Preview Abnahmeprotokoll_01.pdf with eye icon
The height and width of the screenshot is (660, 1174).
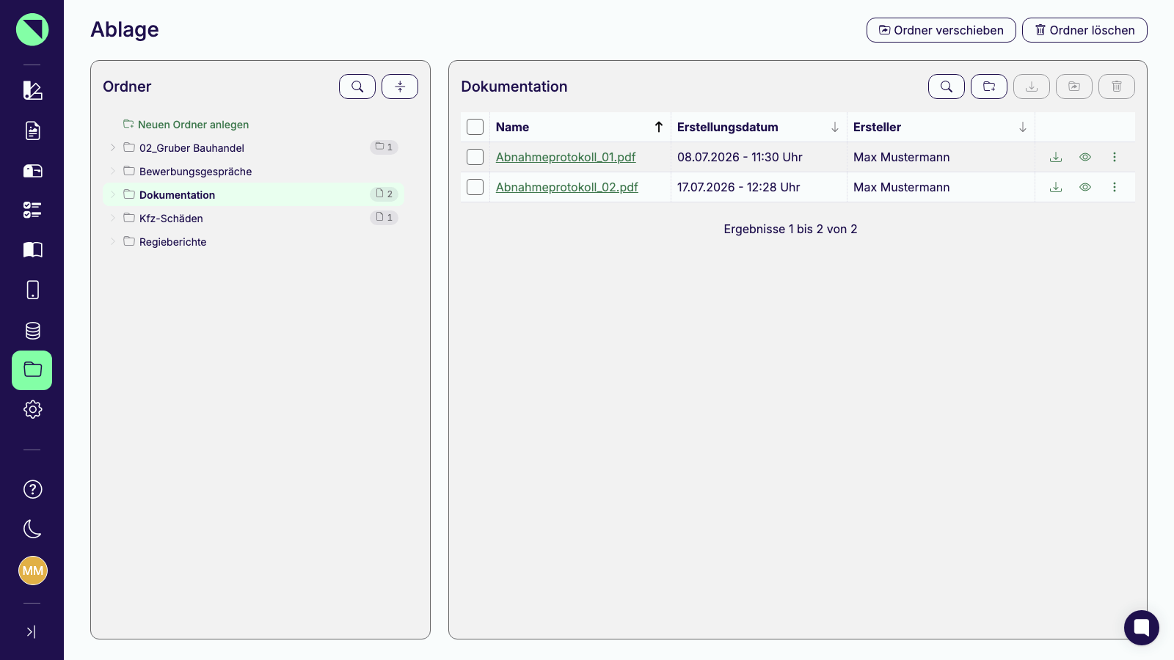(x=1085, y=157)
